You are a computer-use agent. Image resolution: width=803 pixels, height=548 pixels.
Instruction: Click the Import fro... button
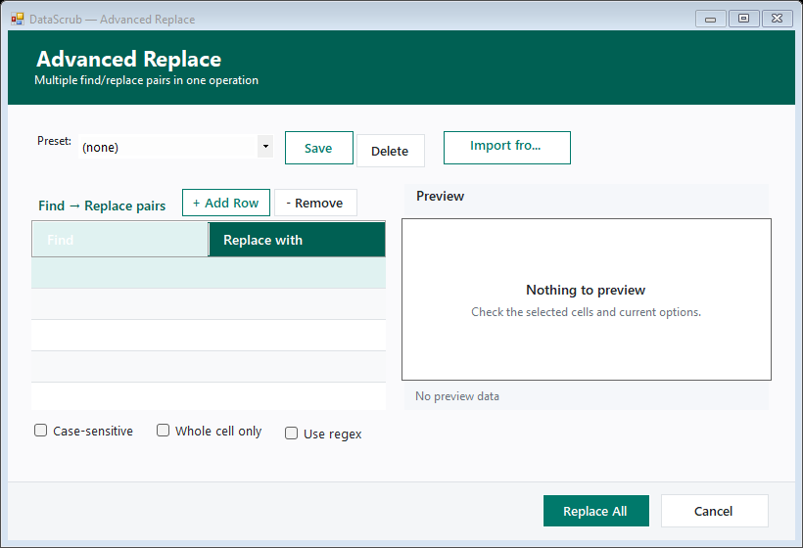506,148
